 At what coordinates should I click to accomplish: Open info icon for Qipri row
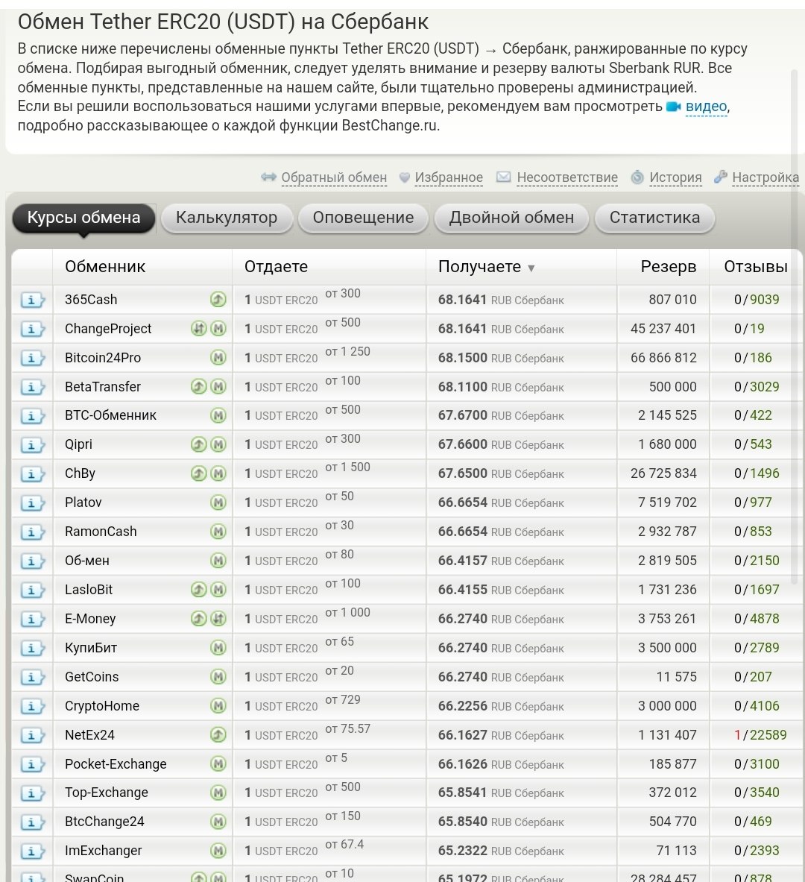coord(32,446)
